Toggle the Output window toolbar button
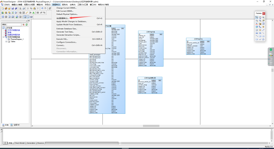Screen dimensions: 274x149 pos(28,17)
